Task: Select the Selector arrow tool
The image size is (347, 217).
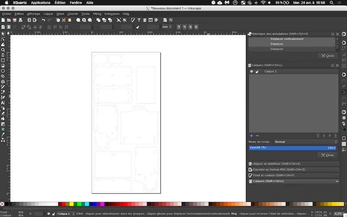Action: point(3,34)
